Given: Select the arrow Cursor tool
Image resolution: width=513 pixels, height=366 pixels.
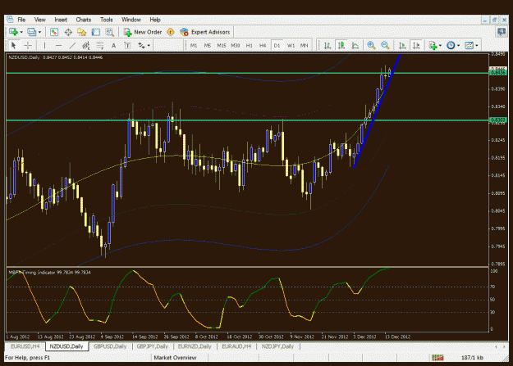Looking at the screenshot, I should (14, 45).
